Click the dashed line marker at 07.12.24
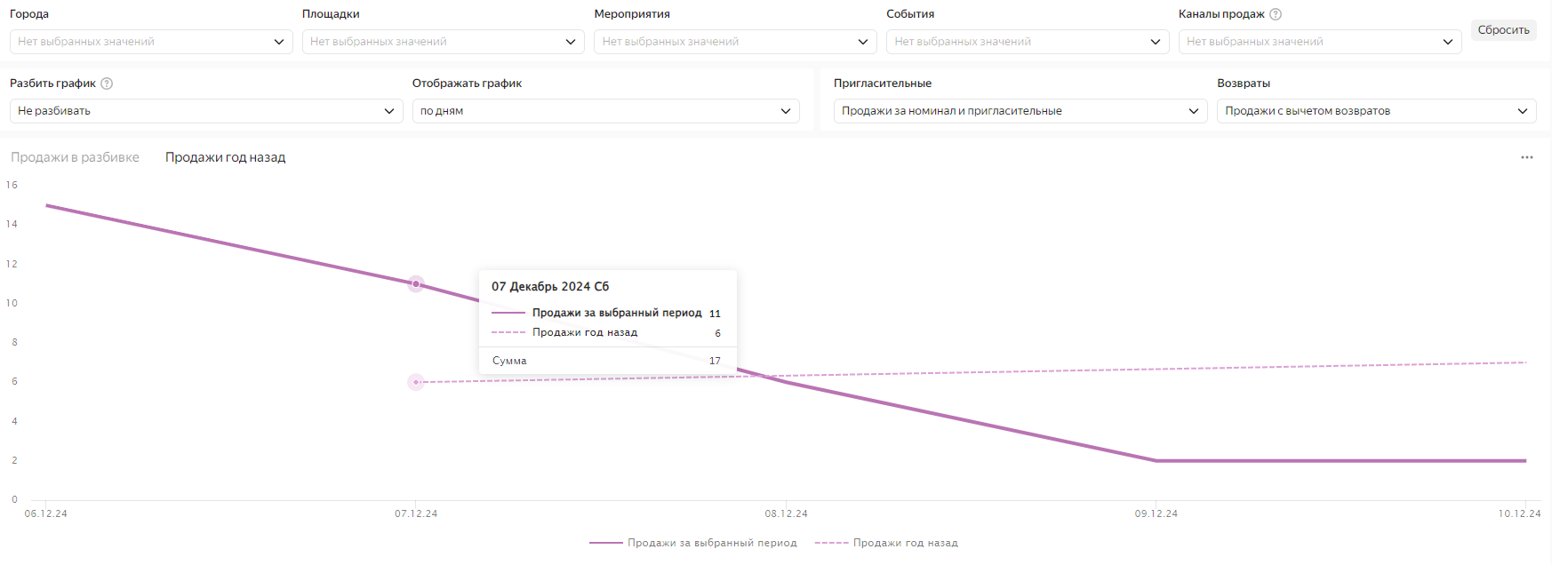 416,382
